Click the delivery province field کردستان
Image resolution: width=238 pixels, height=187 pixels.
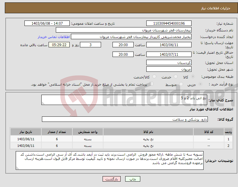click(169, 62)
